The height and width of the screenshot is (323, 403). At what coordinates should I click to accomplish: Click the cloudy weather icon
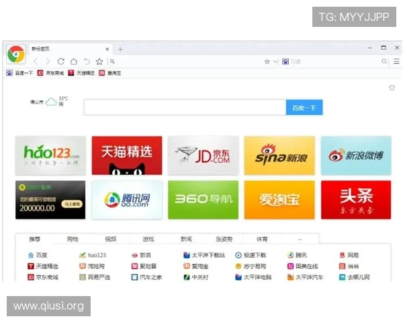51,102
